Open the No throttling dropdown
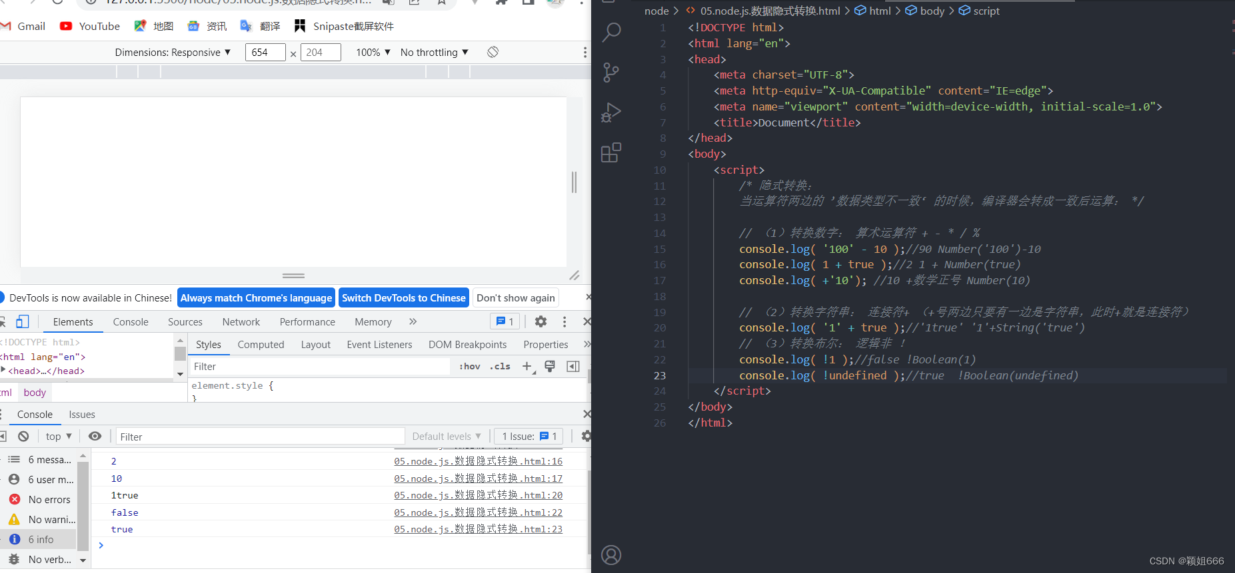The width and height of the screenshot is (1235, 573). pos(435,52)
